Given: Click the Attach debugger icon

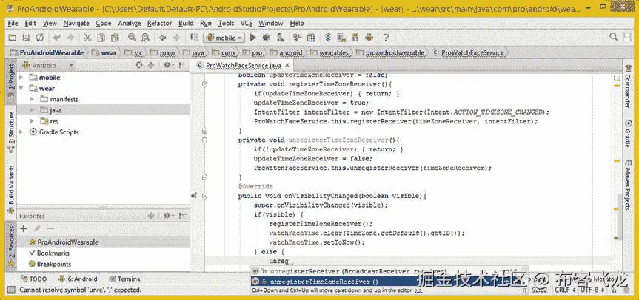Looking at the screenshot, I should (x=280, y=38).
